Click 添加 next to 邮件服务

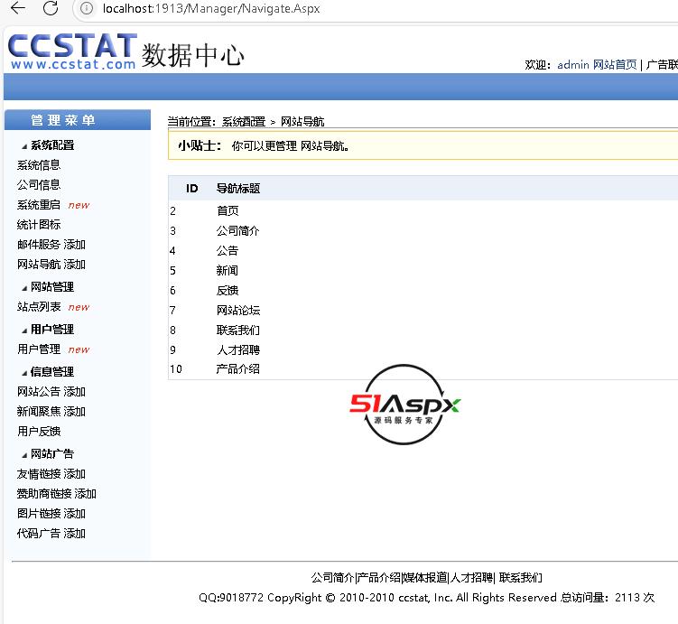click(x=75, y=245)
